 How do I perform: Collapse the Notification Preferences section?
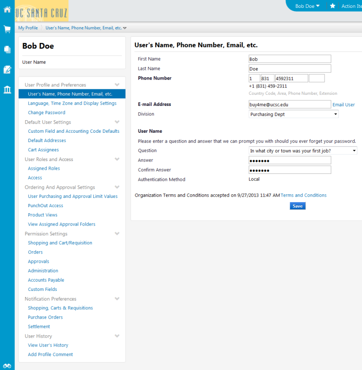[117, 299]
